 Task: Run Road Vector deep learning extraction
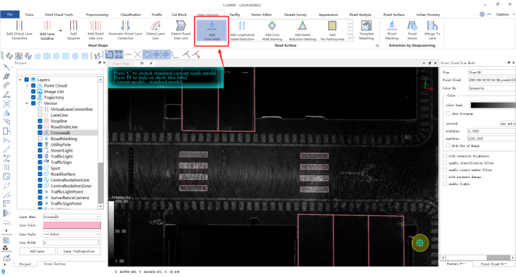click(x=412, y=30)
